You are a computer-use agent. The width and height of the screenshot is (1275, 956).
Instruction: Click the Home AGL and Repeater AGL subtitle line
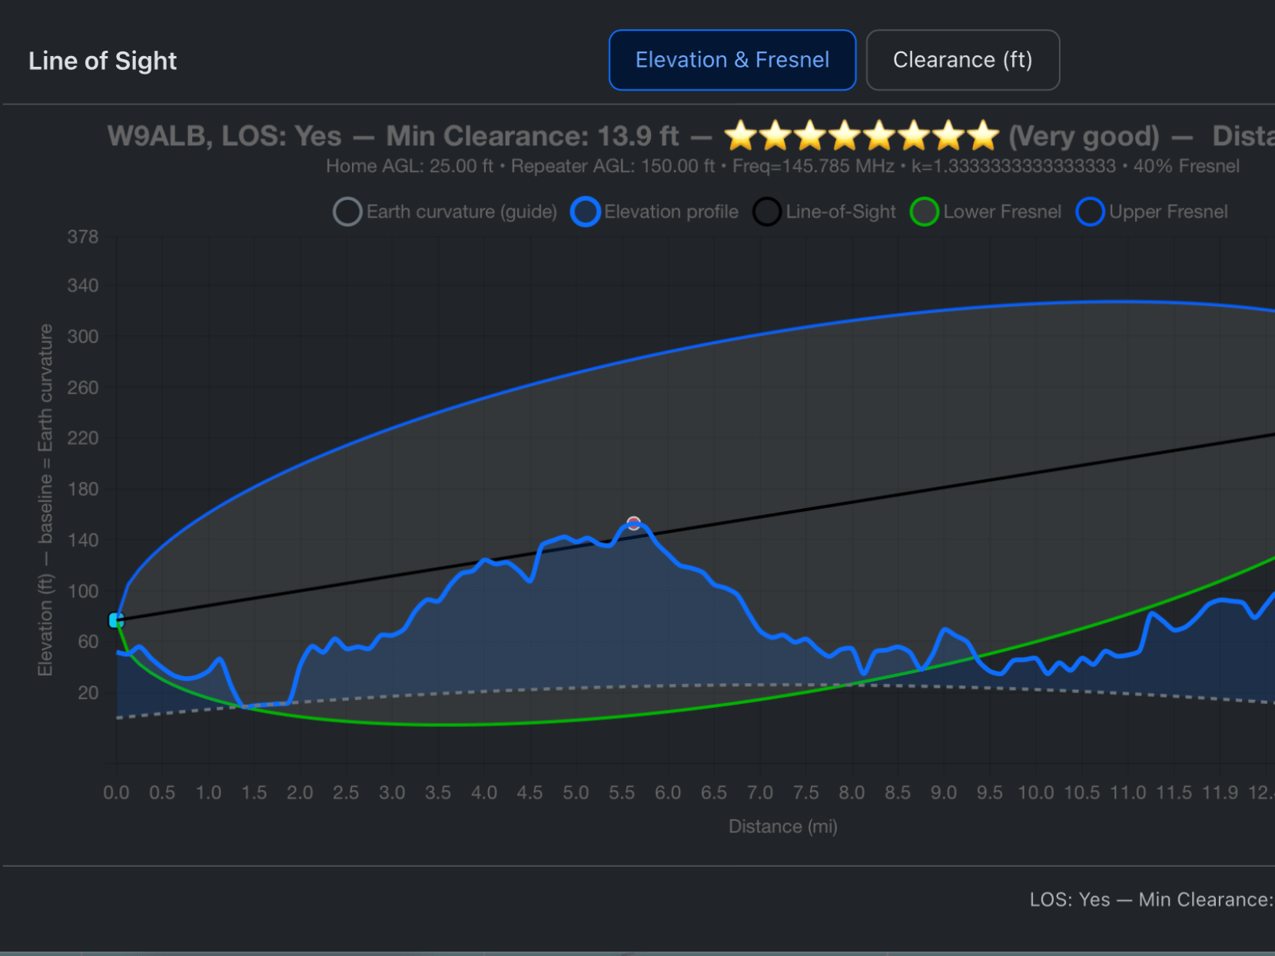520,166
